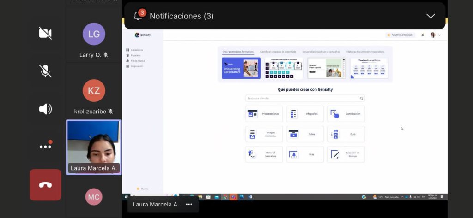Select the Crear contenidos formativos tab
The height and width of the screenshot is (218, 473).
[238, 52]
